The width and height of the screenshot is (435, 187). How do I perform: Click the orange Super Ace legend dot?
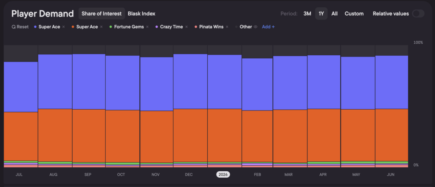(73, 27)
